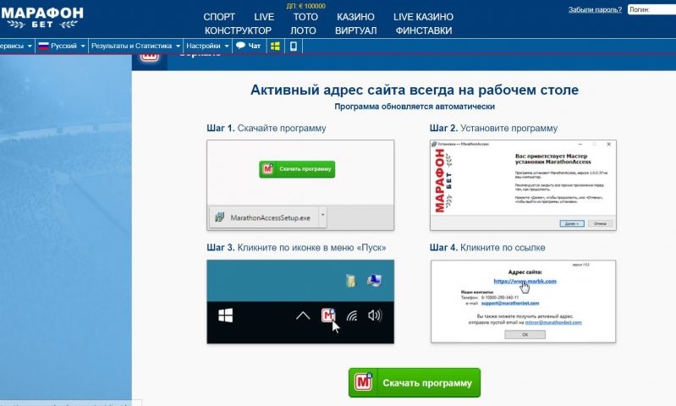This screenshot has height=406, width=676.
Task: Click the Marathon Bet logo
Action: click(x=41, y=16)
